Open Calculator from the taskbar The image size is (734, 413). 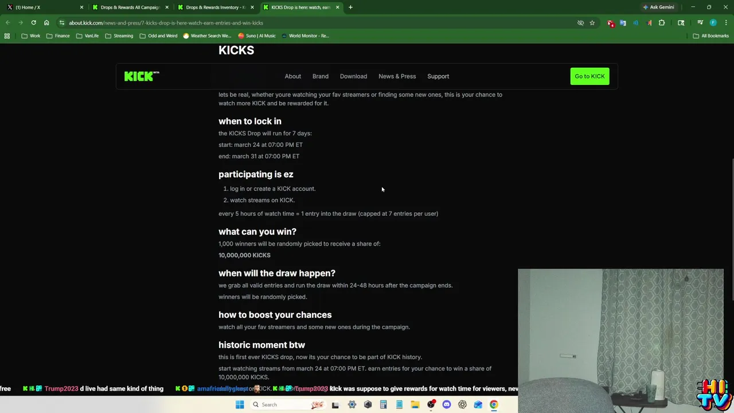(384, 404)
